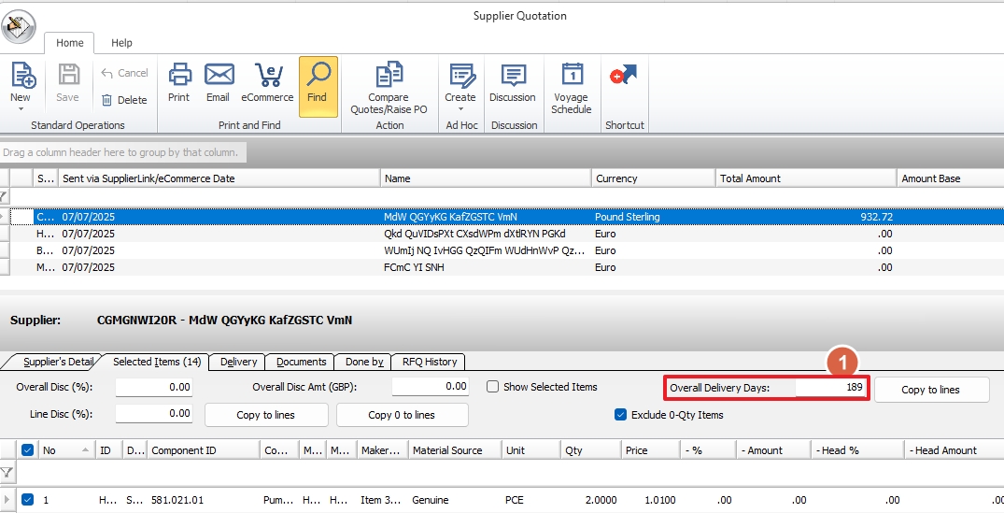
Task: Select supplier row WUmIj NQ IvHGG
Action: pyautogui.click(x=502, y=250)
